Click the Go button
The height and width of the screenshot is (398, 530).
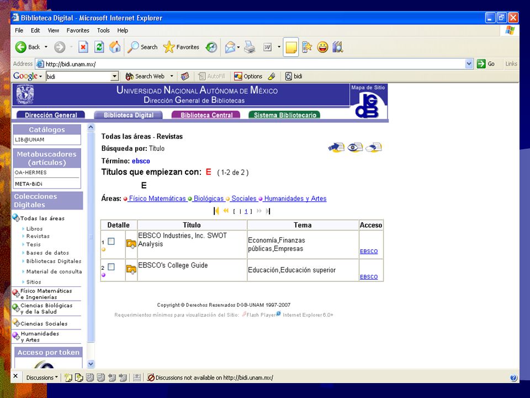click(x=486, y=64)
